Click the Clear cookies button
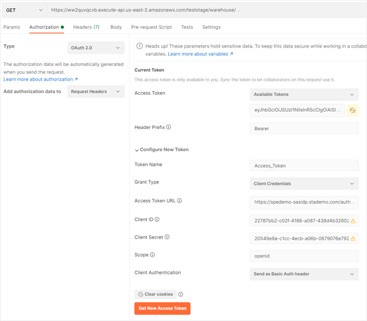Viewport: 367px width, 321px height. (x=156, y=295)
